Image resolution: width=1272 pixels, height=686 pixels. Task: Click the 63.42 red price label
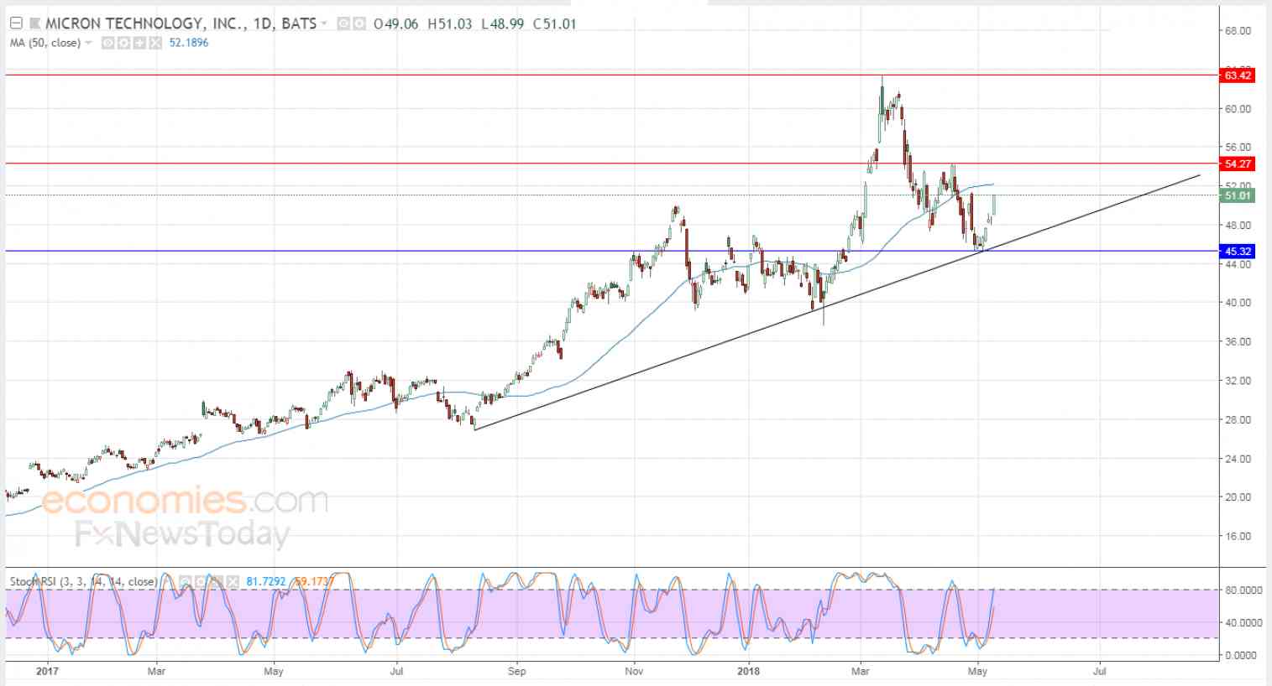pyautogui.click(x=1238, y=75)
